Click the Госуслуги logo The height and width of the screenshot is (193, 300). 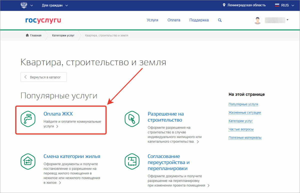[43, 20]
